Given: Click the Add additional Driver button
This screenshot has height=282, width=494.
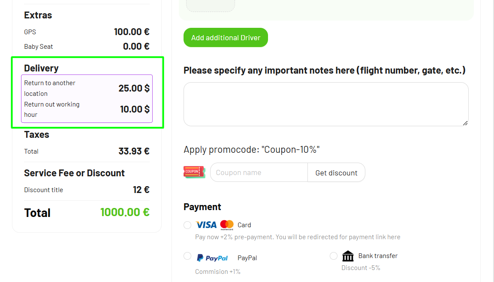Looking at the screenshot, I should [226, 38].
